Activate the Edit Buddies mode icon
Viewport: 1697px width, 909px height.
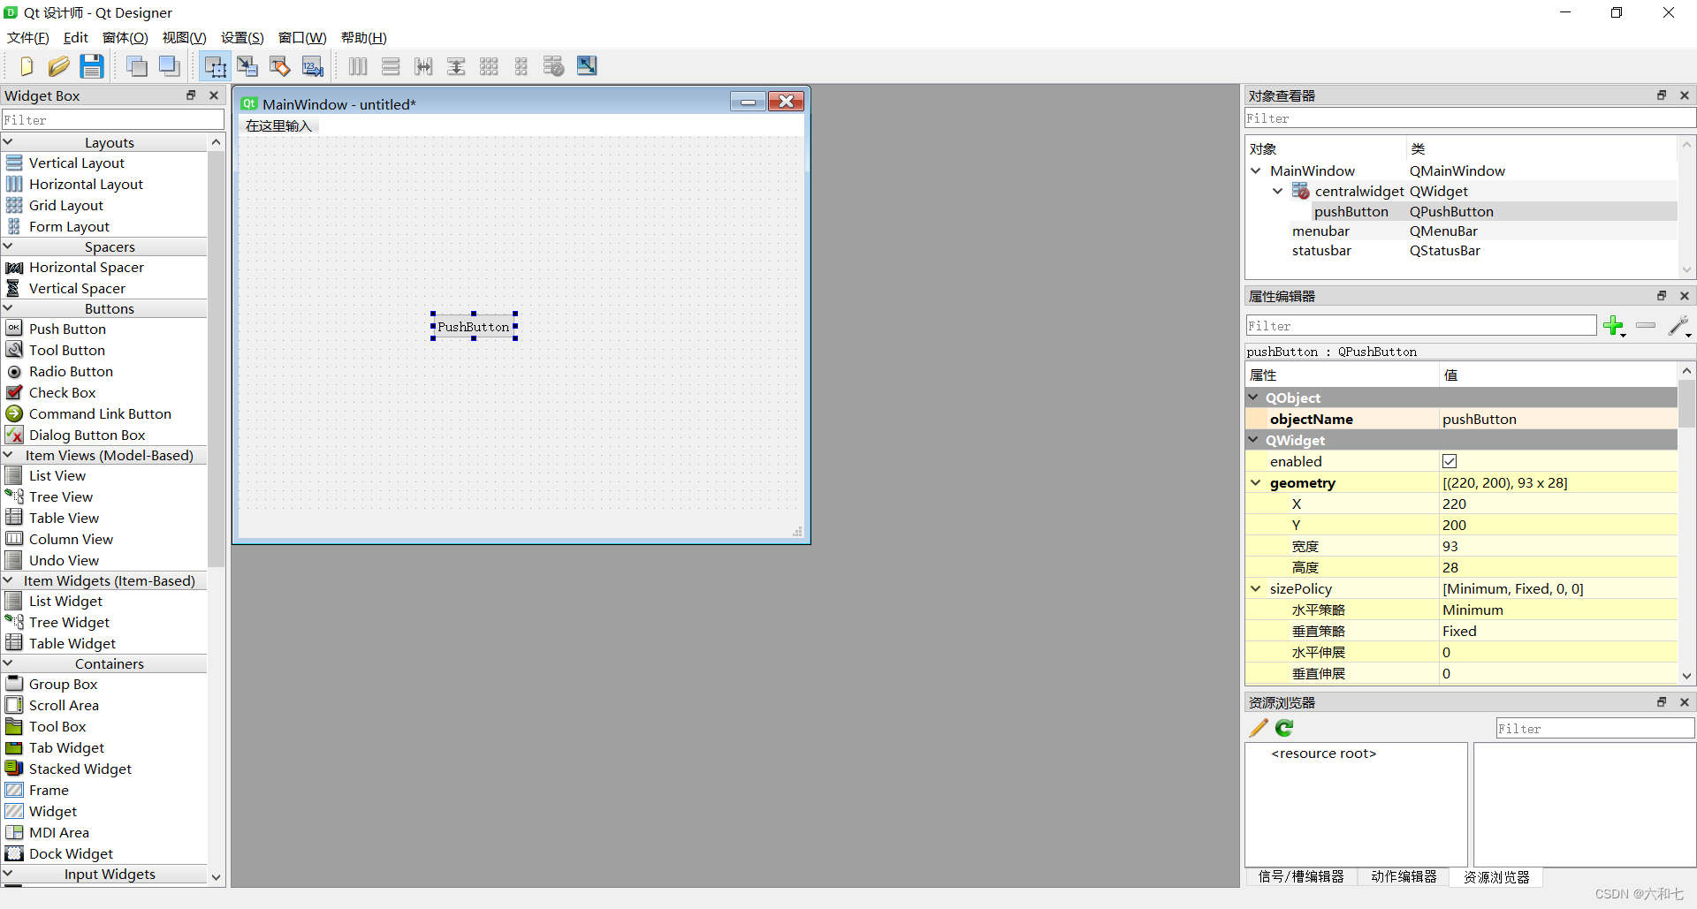tap(280, 66)
